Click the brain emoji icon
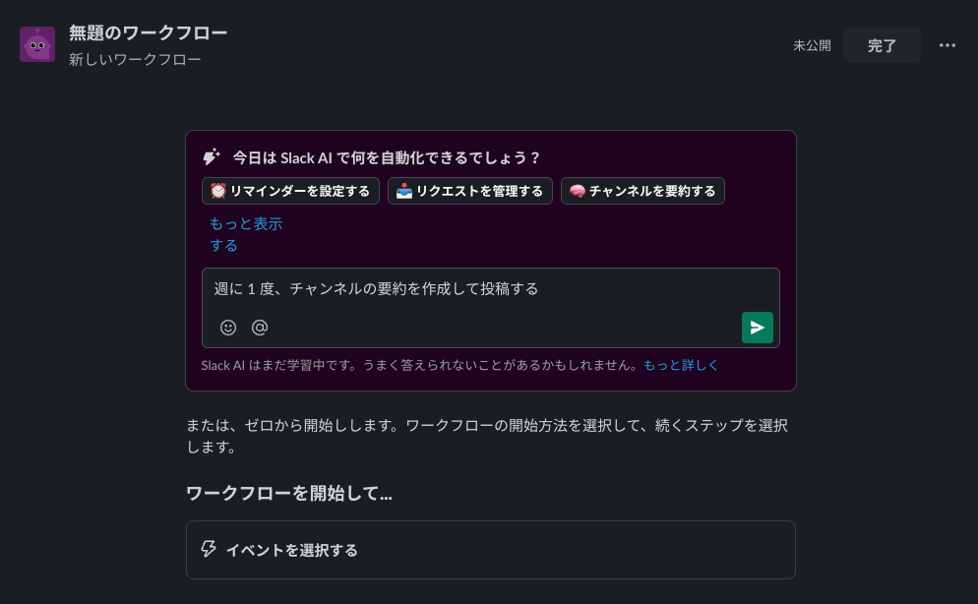 (x=578, y=191)
